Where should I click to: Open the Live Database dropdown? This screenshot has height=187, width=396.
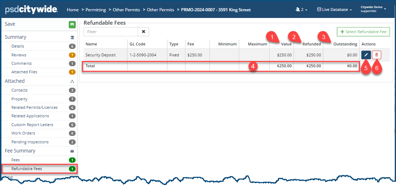pos(335,10)
